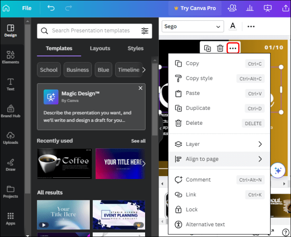This screenshot has width=291, height=237.
Task: Open the Sego font dropdown
Action: (x=193, y=26)
